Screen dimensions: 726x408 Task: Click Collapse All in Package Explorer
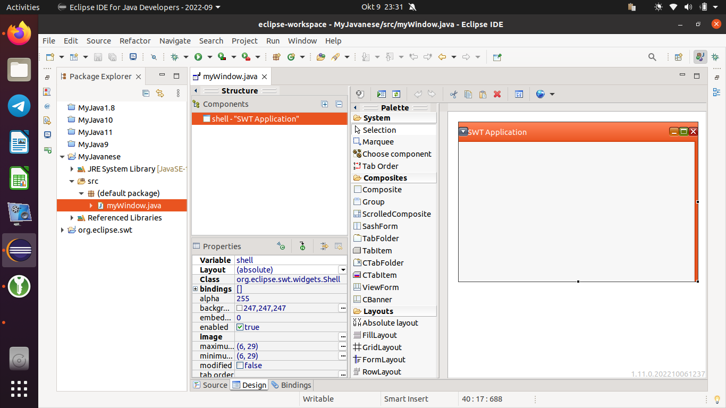tap(146, 93)
